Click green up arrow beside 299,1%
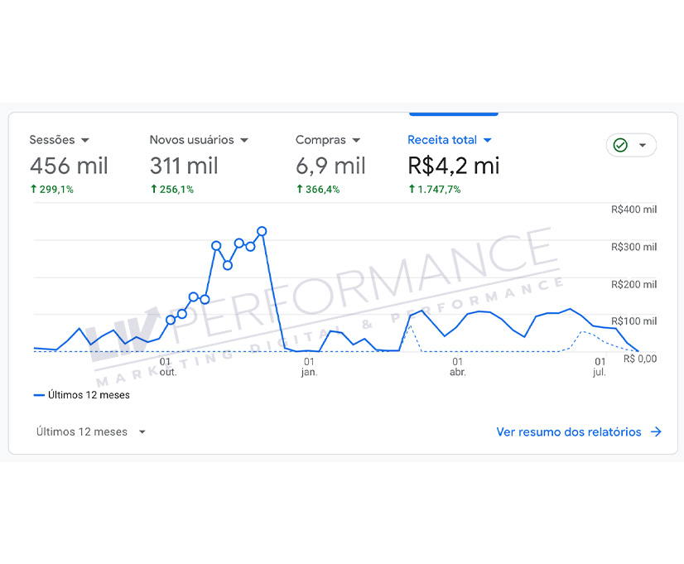This screenshot has height=564, width=684. tap(34, 189)
